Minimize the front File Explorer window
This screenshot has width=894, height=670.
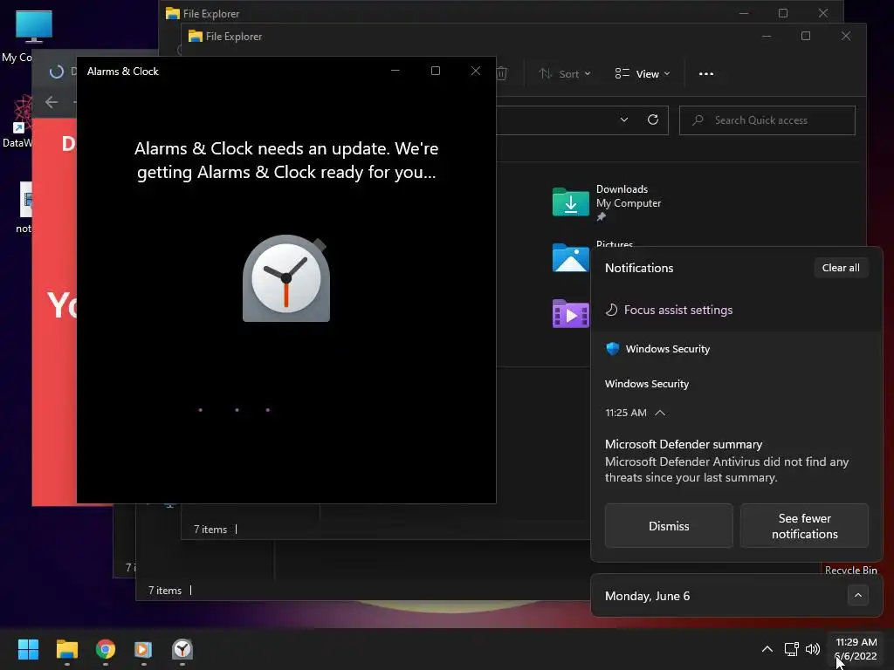pos(767,37)
